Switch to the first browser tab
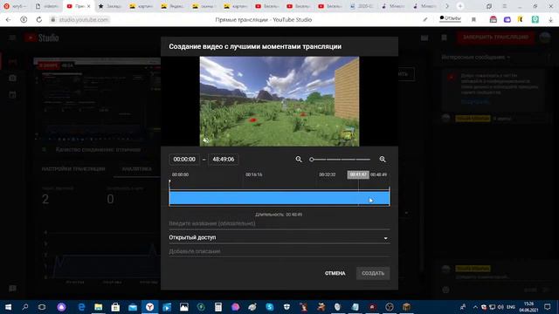 (15, 6)
